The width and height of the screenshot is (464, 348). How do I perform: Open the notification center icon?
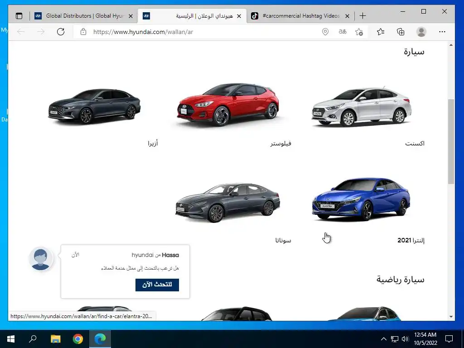point(449,339)
